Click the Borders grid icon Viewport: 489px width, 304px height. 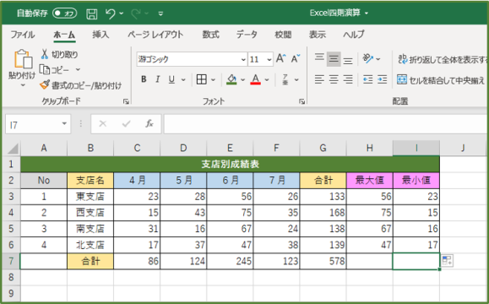pyautogui.click(x=202, y=79)
